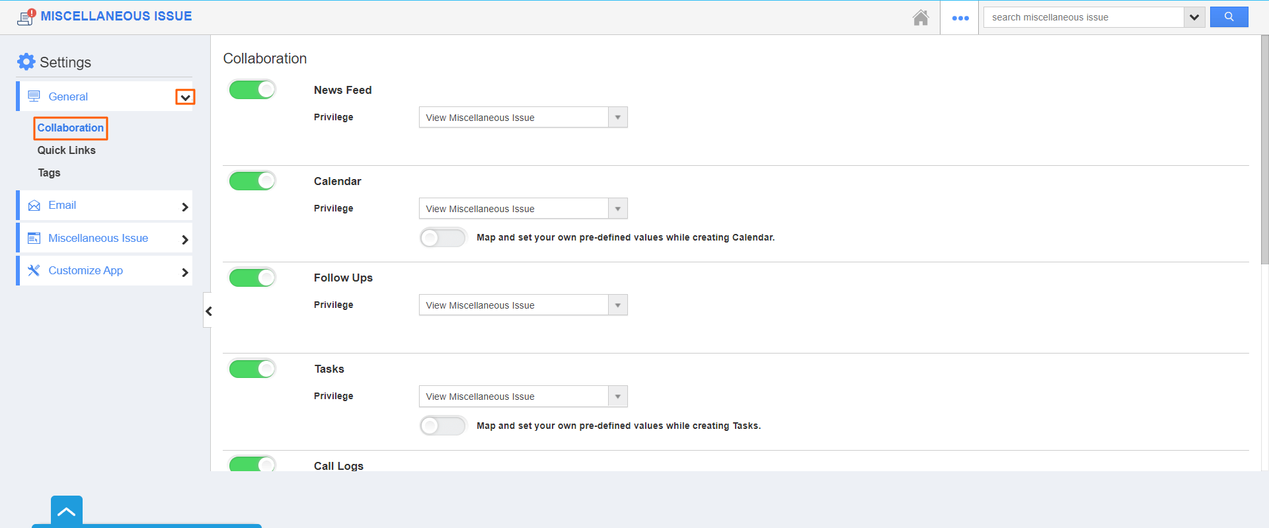
Task: Click the General monitor icon
Action: tap(34, 96)
